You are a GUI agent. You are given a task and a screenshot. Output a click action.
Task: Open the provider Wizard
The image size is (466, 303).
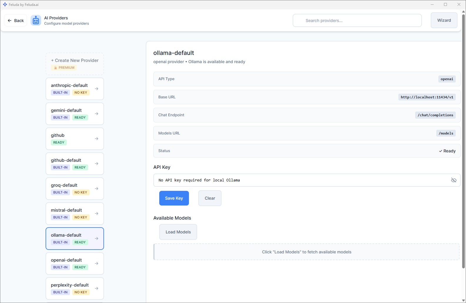coord(444,20)
